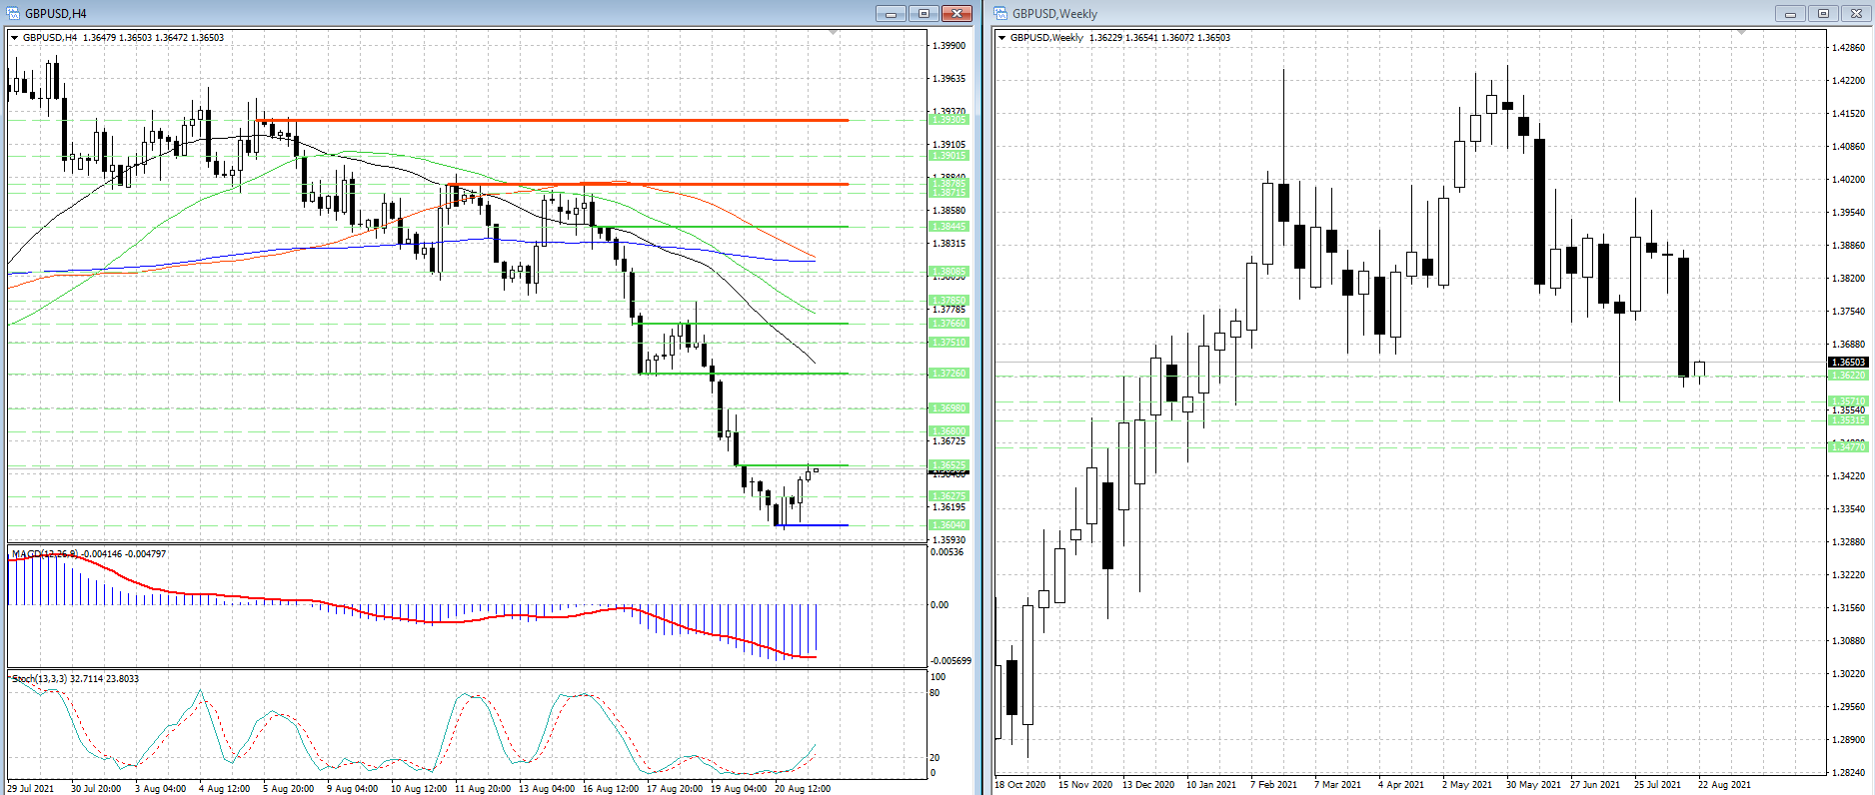Click the grey chart shift marker in H4 chart
Viewport: 1875px width, 795px height.
click(833, 33)
